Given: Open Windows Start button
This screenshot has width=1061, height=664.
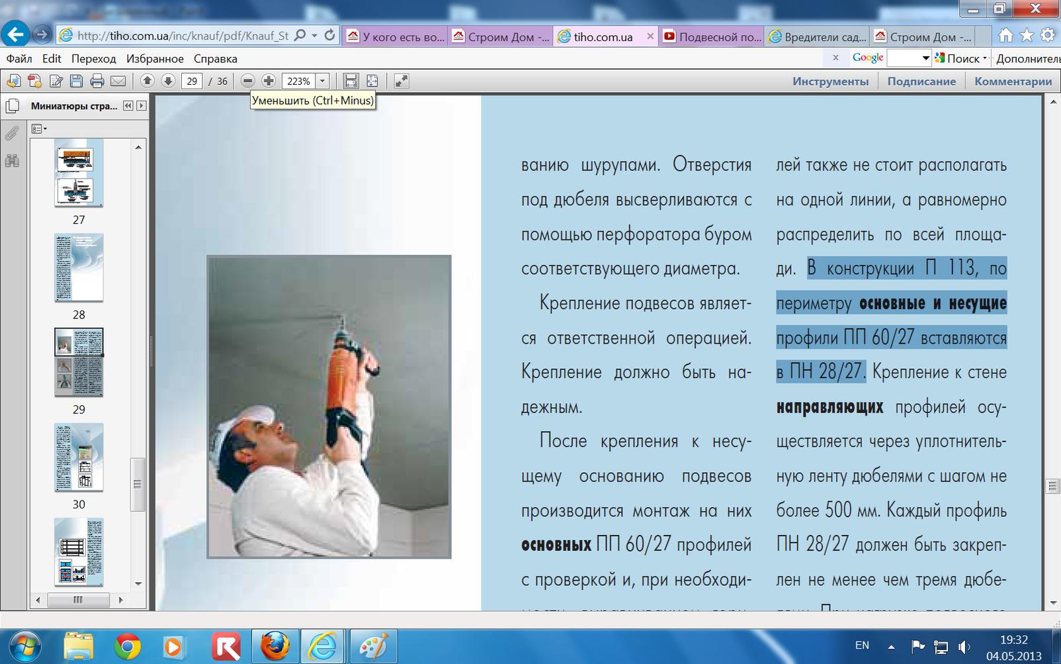Looking at the screenshot, I should point(24,646).
